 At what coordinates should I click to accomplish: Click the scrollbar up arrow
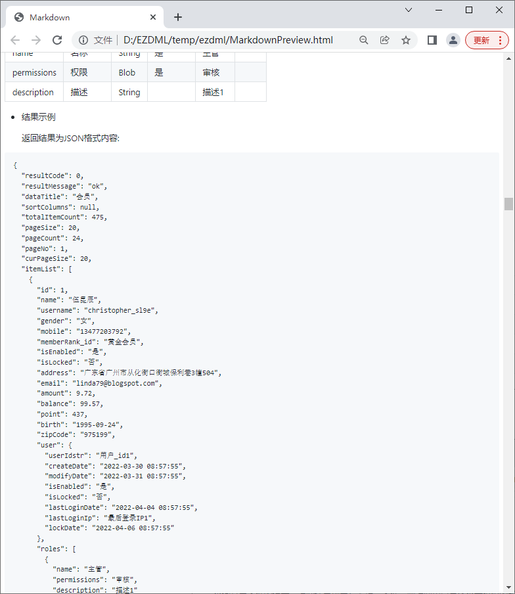508,58
